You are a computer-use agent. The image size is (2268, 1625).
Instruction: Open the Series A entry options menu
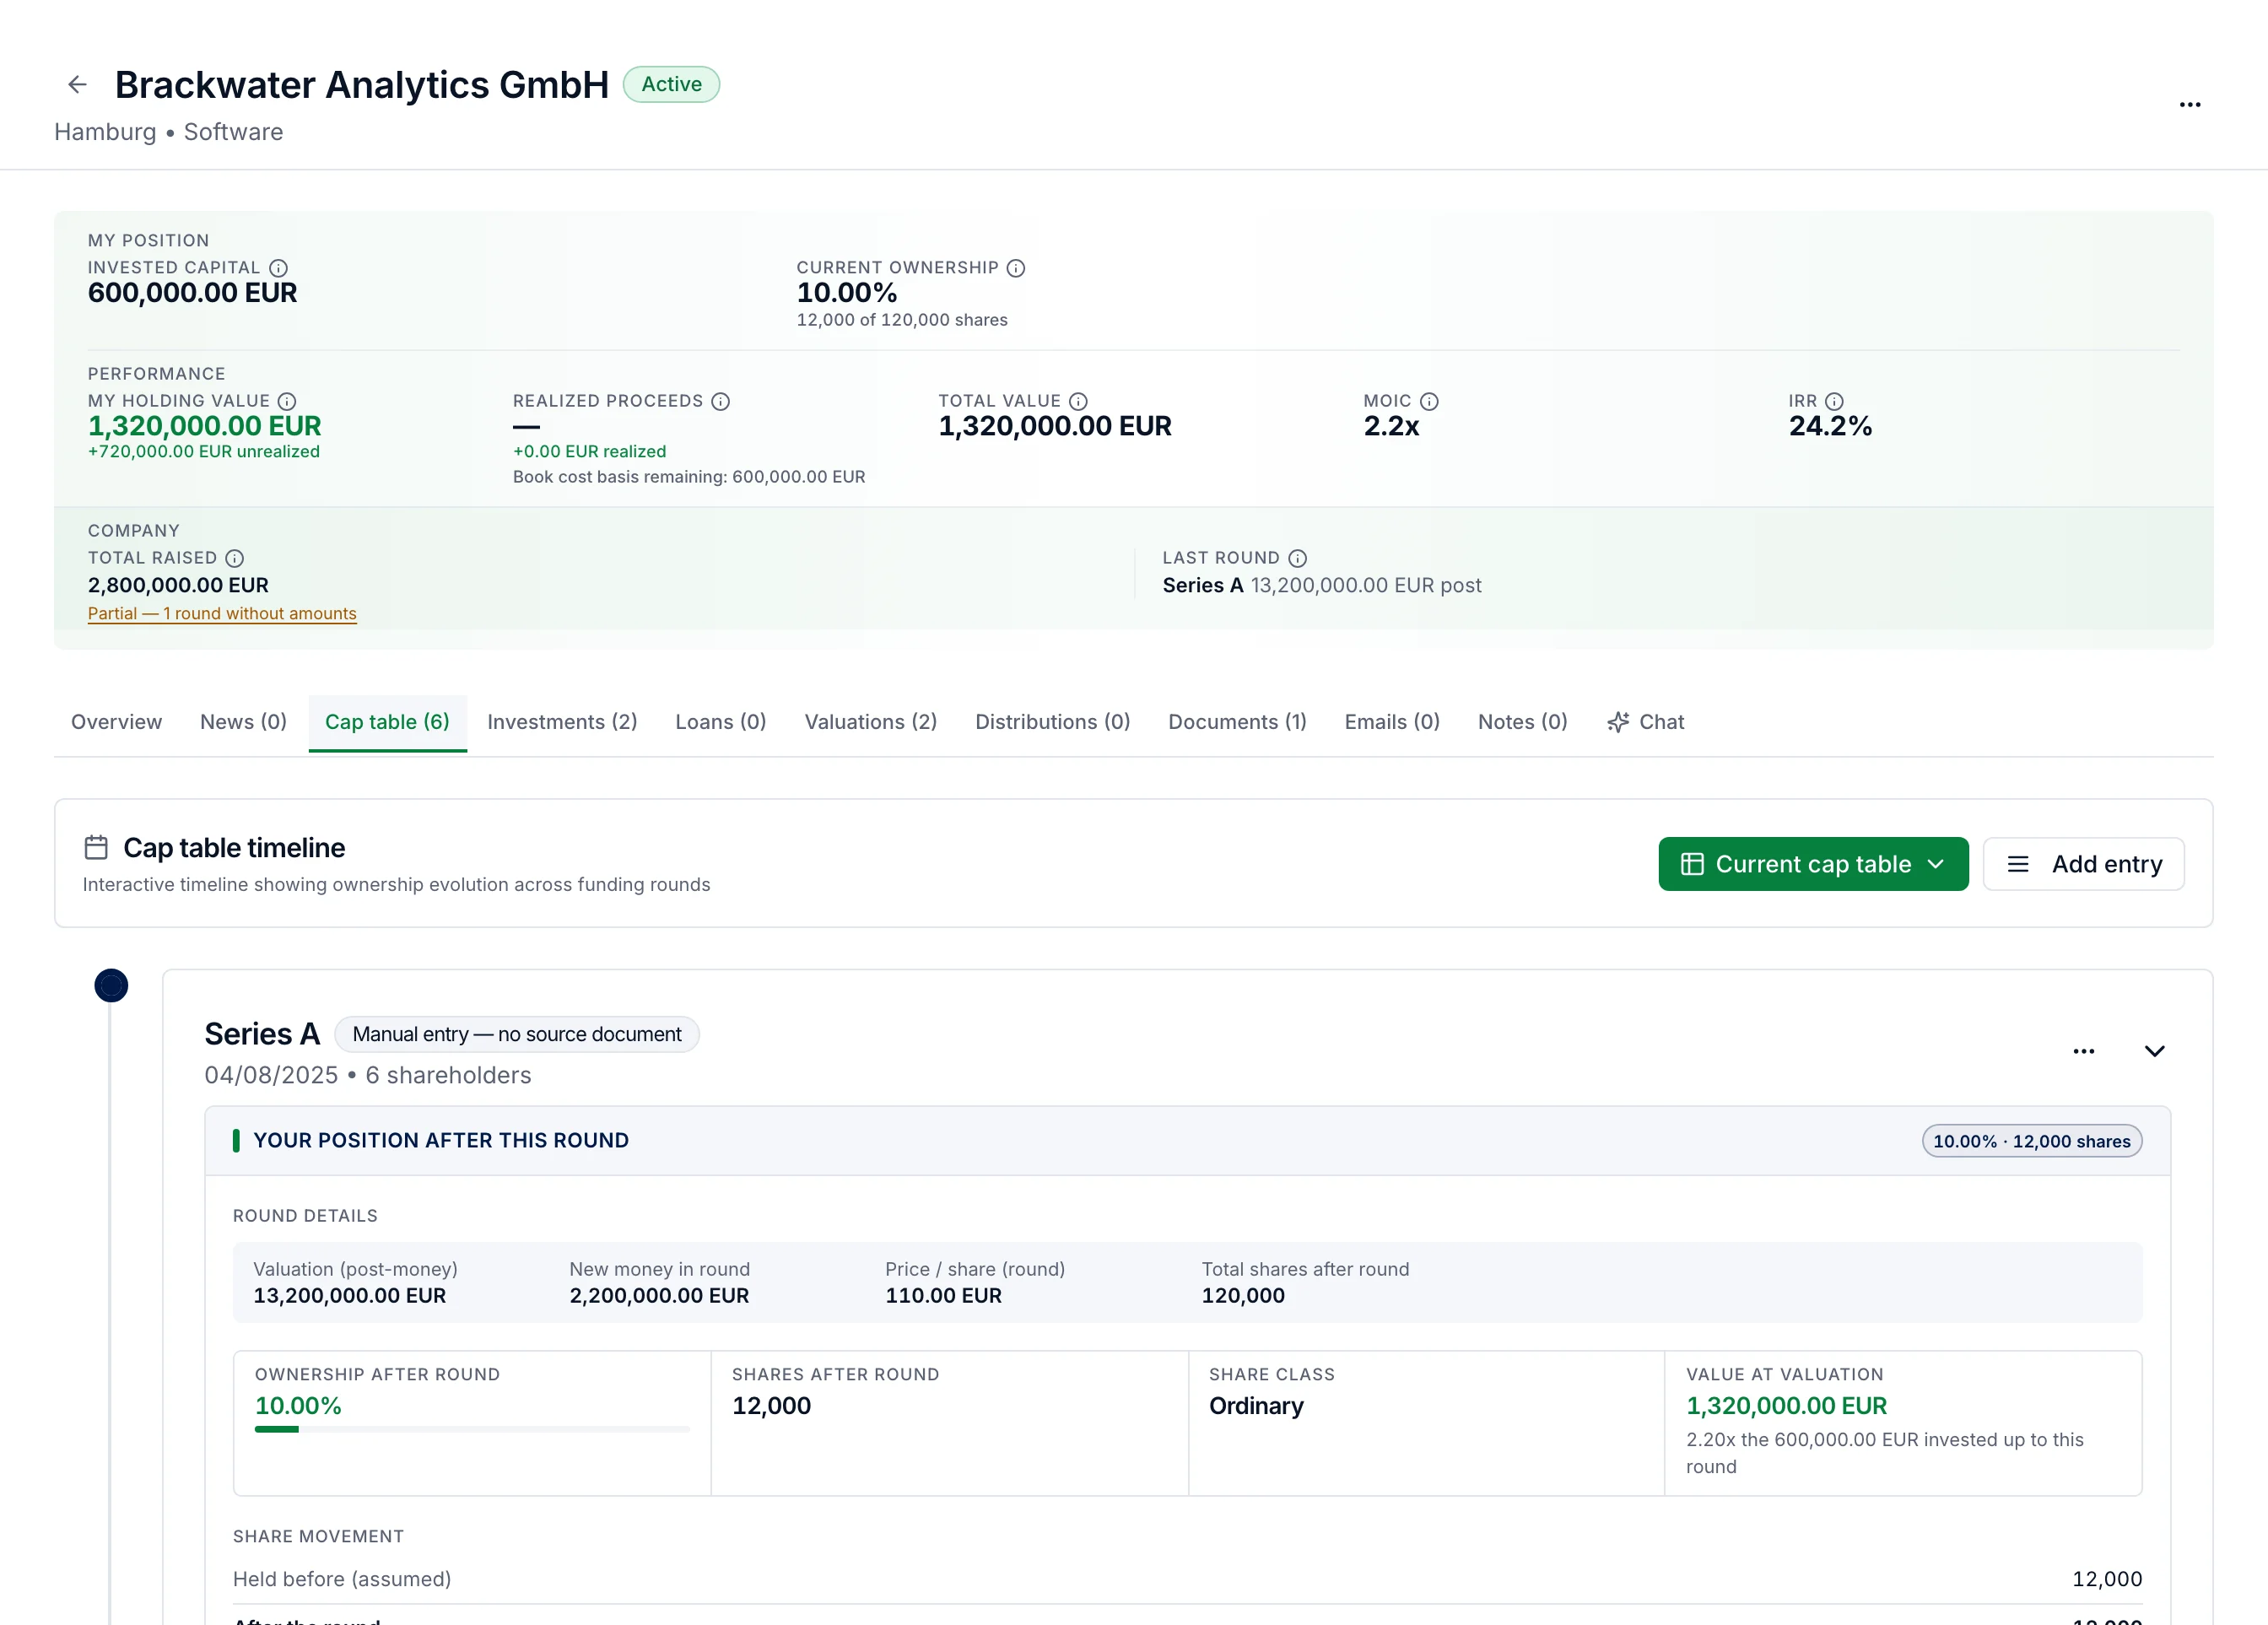coord(2084,1051)
